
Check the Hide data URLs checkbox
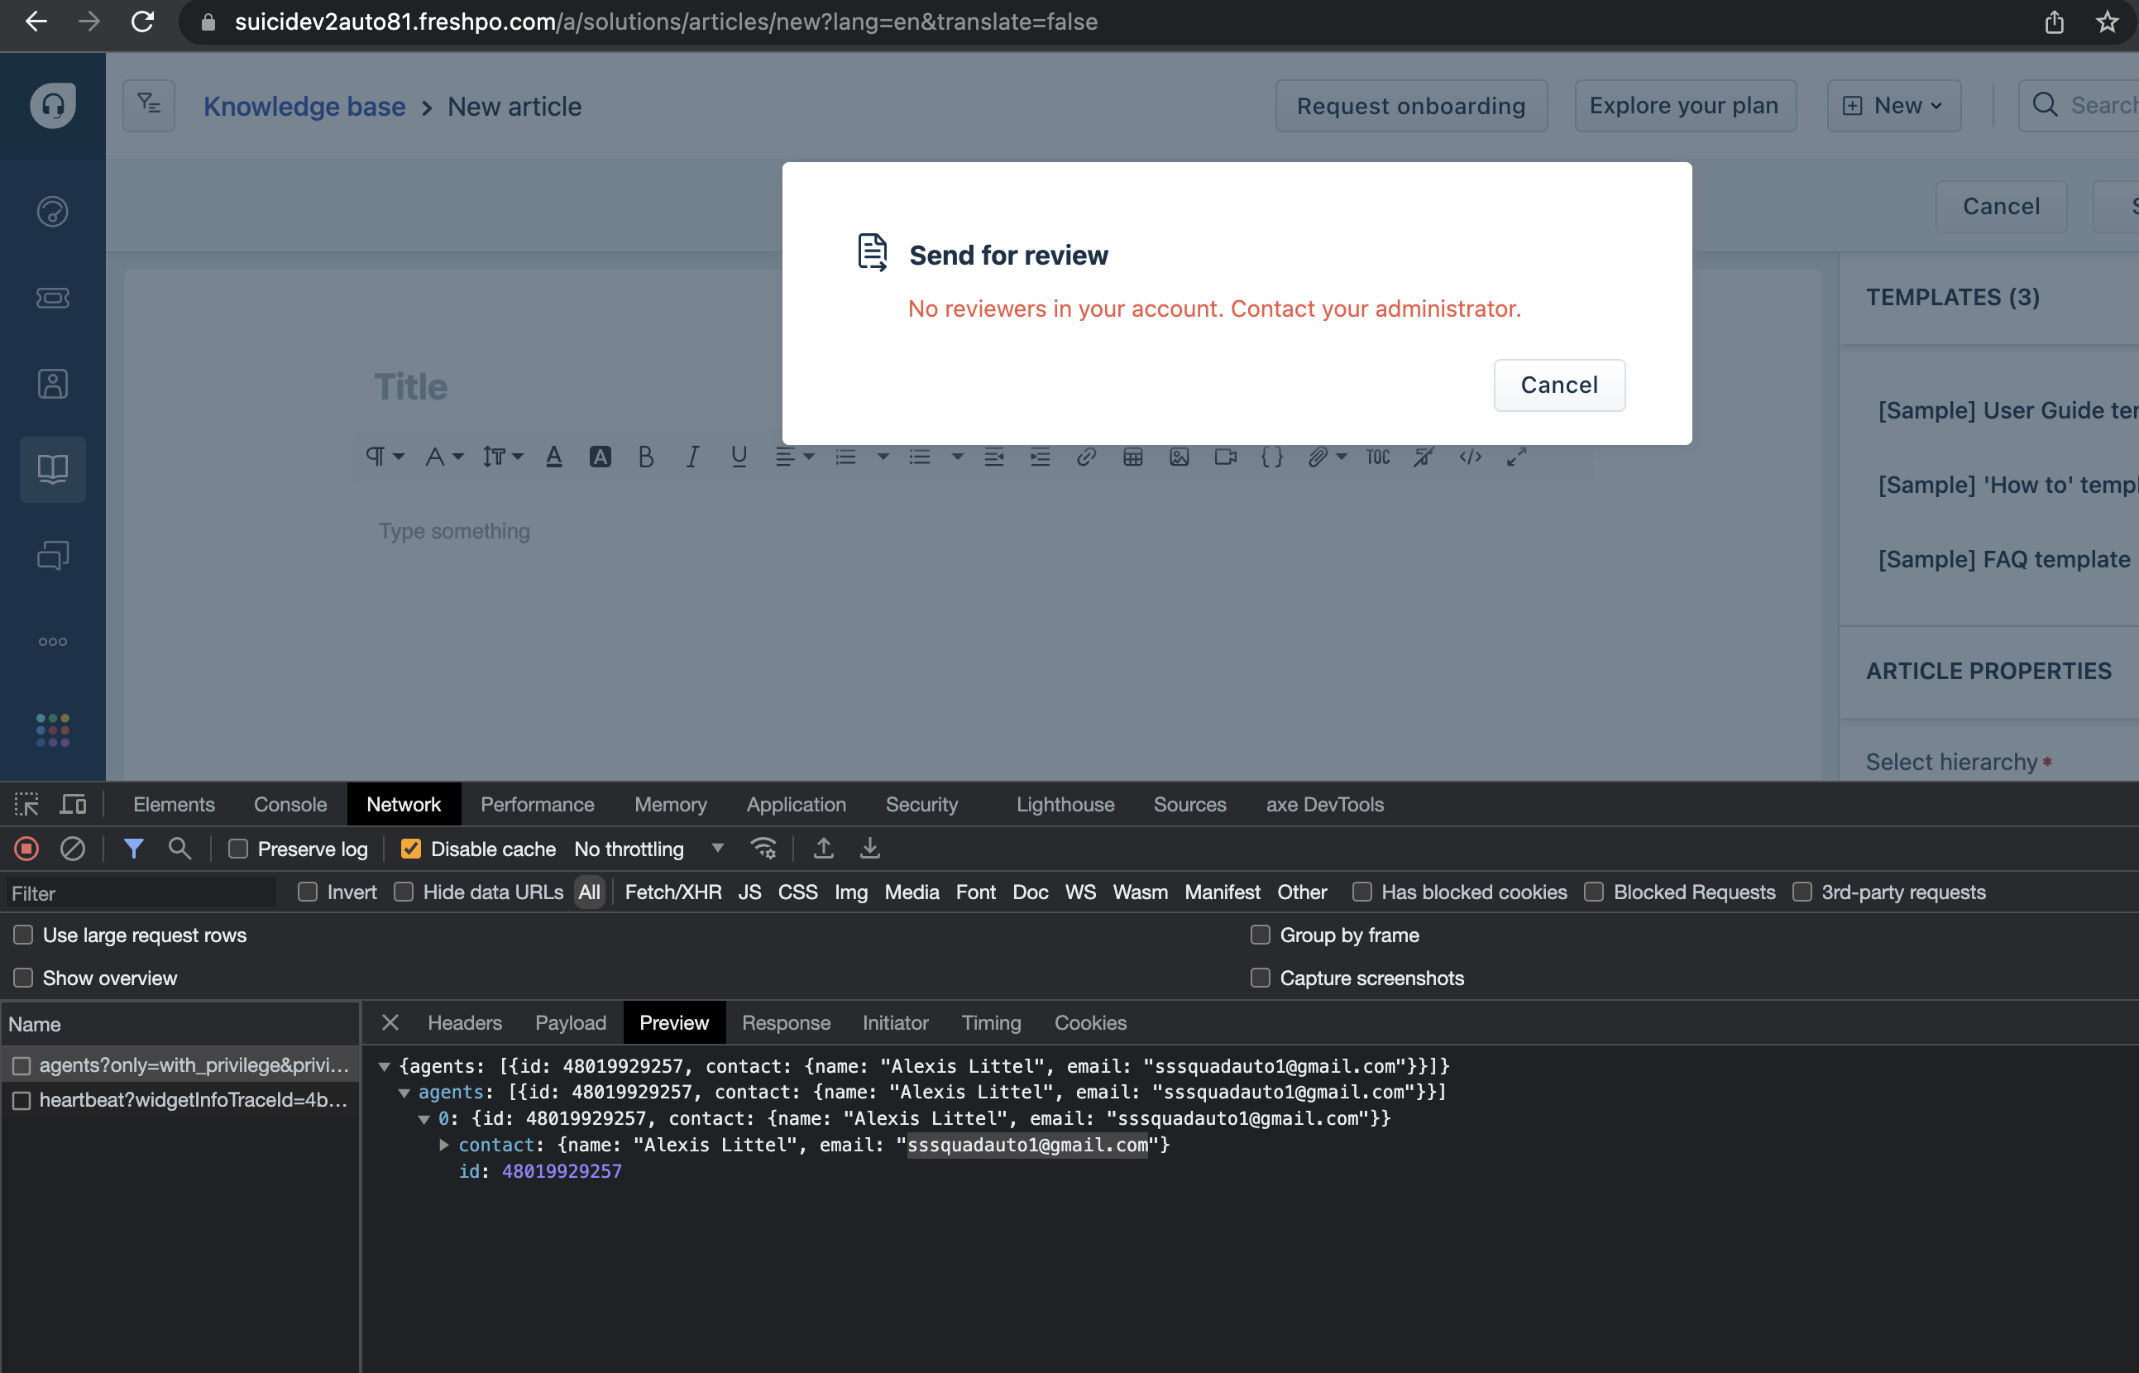[404, 892]
